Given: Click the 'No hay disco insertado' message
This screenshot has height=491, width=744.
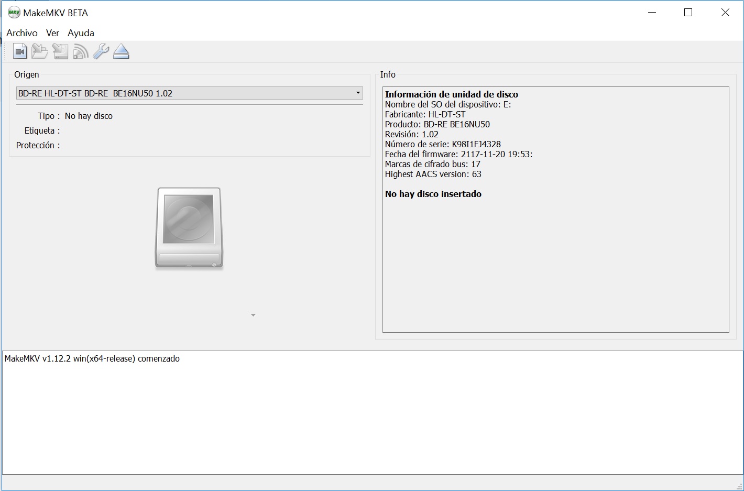Looking at the screenshot, I should point(433,194).
